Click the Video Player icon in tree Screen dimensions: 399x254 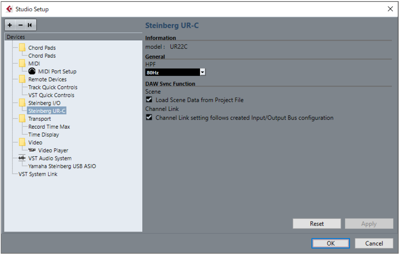coord(32,150)
